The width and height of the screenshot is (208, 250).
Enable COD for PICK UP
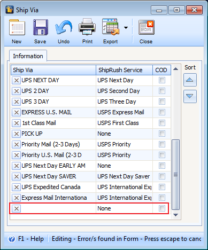162,134
